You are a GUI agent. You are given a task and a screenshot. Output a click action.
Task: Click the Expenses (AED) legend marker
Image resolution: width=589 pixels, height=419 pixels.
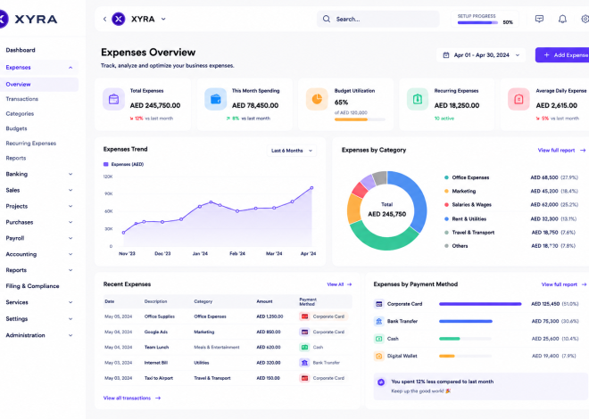point(106,164)
